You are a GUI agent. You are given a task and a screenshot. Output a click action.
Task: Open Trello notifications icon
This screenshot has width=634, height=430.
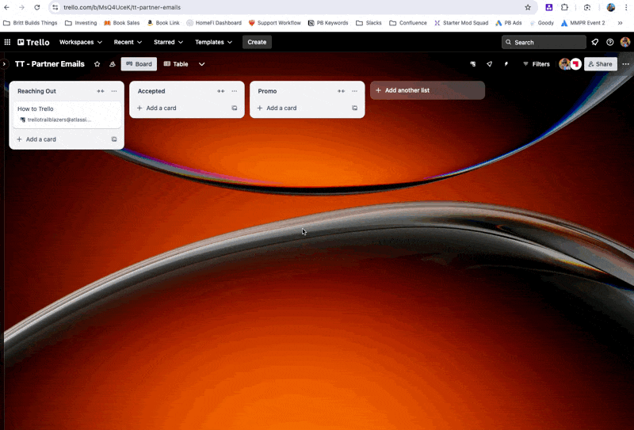[x=595, y=42]
